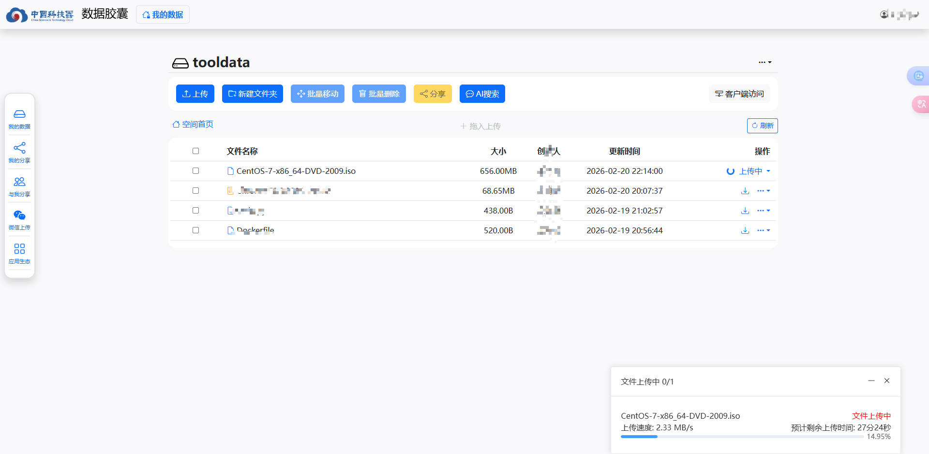
Task: Minimize the file upload panel
Action: tap(871, 381)
